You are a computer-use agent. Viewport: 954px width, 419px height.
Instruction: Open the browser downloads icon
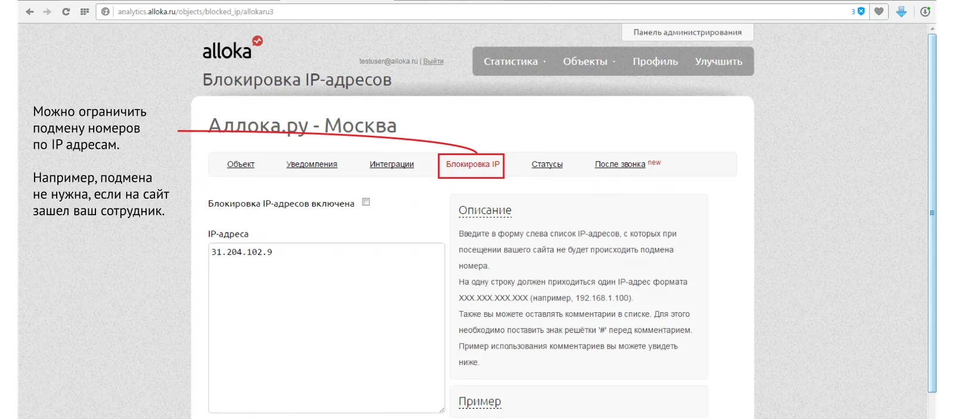click(x=925, y=11)
